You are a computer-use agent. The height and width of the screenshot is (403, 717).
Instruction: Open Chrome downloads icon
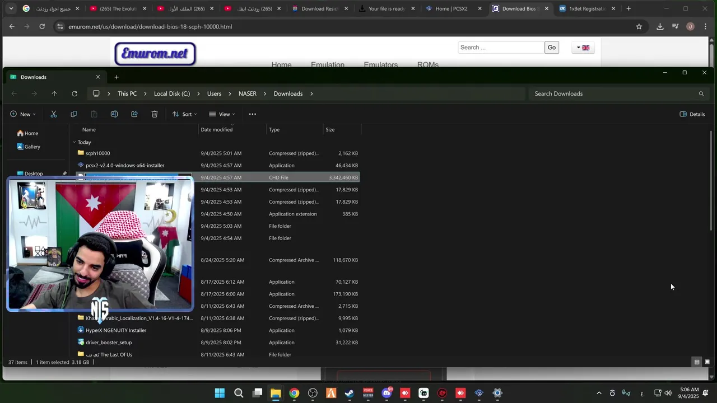point(660,26)
